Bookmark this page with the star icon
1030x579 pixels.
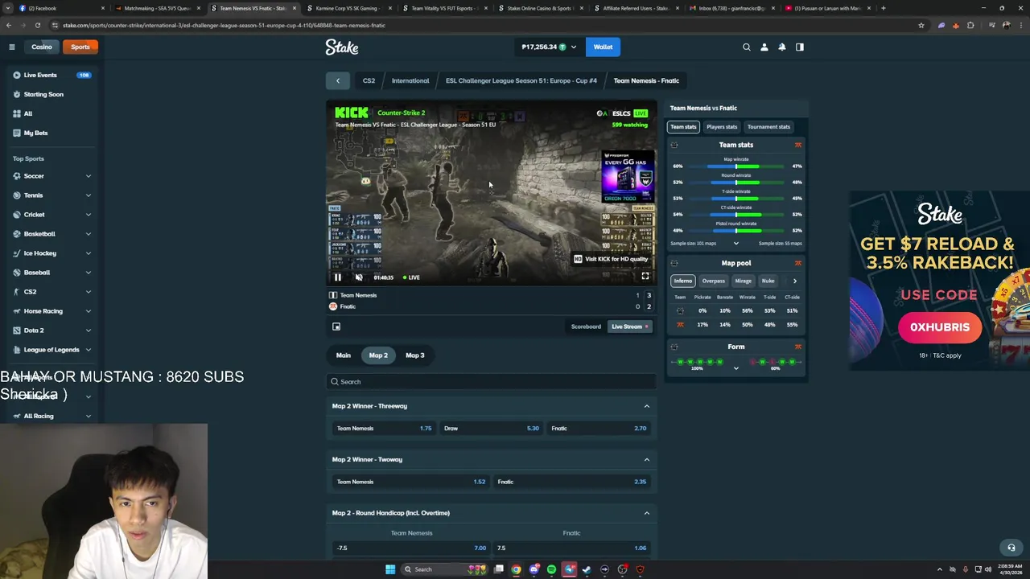[921, 25]
